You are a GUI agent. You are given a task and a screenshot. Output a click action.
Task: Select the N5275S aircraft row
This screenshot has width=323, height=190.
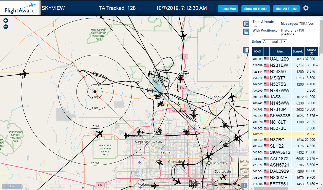click(286, 84)
